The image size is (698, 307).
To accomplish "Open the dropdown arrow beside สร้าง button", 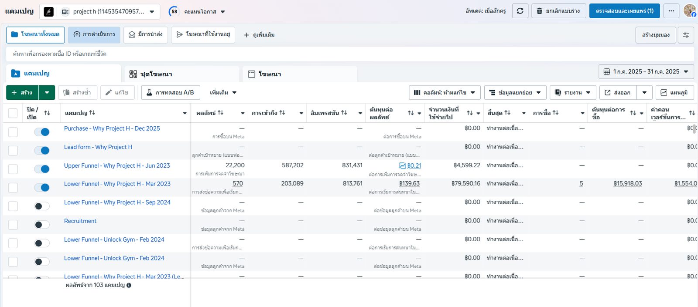I will [x=47, y=93].
